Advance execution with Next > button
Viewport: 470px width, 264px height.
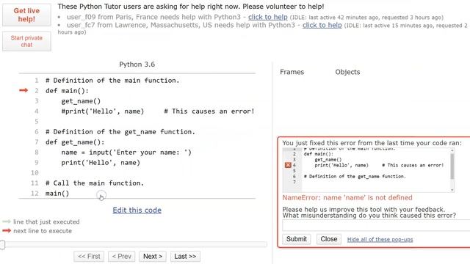point(153,256)
